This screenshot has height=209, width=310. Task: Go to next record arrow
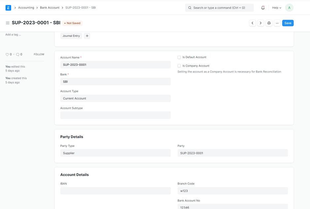click(x=261, y=23)
